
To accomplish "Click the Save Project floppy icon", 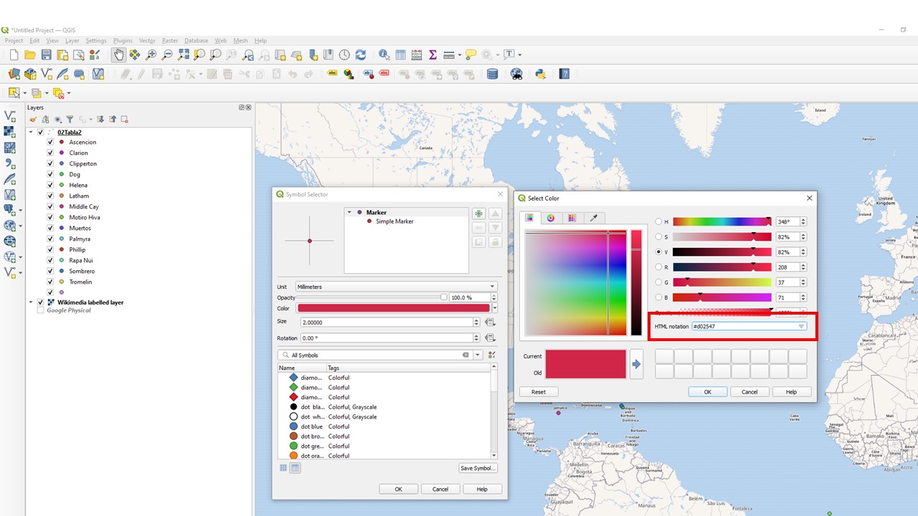I will 47,55.
